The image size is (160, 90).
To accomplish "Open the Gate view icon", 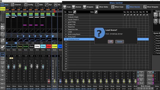I will [x=37, y=4].
